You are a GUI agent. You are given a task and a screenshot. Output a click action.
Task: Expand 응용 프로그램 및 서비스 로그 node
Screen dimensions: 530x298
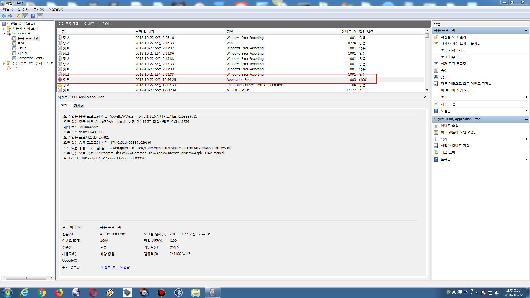[4, 63]
